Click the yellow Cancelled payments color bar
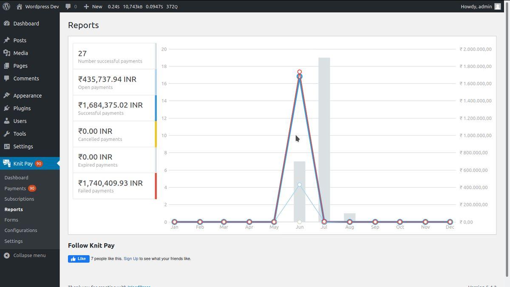This screenshot has width=510, height=287. coord(156,134)
